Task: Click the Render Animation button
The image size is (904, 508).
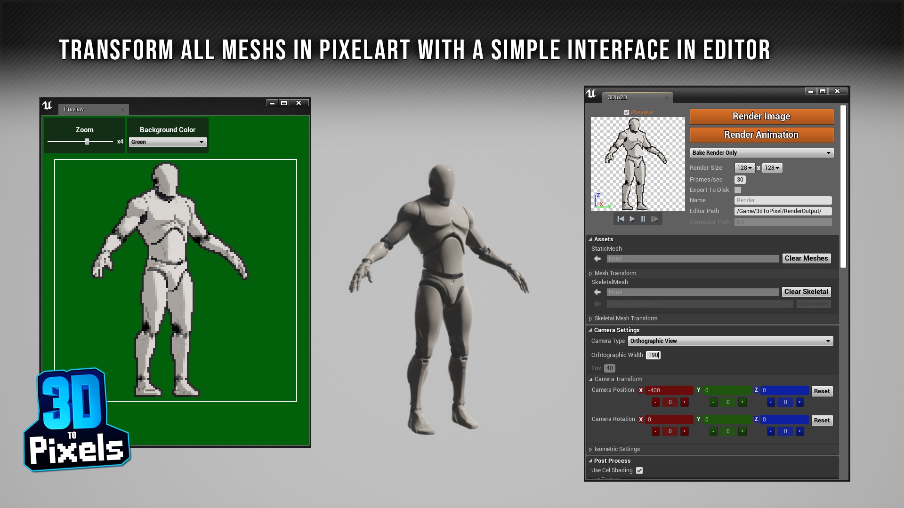Action: click(760, 135)
